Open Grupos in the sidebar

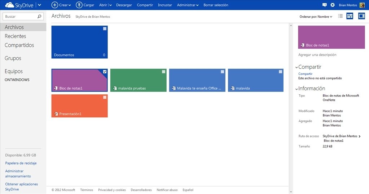13,58
